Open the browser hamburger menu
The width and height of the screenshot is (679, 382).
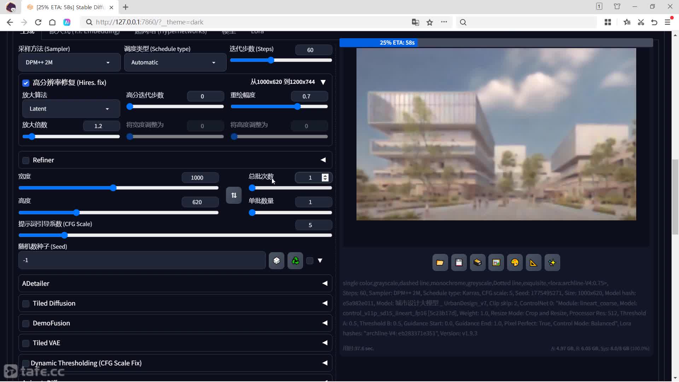(668, 22)
